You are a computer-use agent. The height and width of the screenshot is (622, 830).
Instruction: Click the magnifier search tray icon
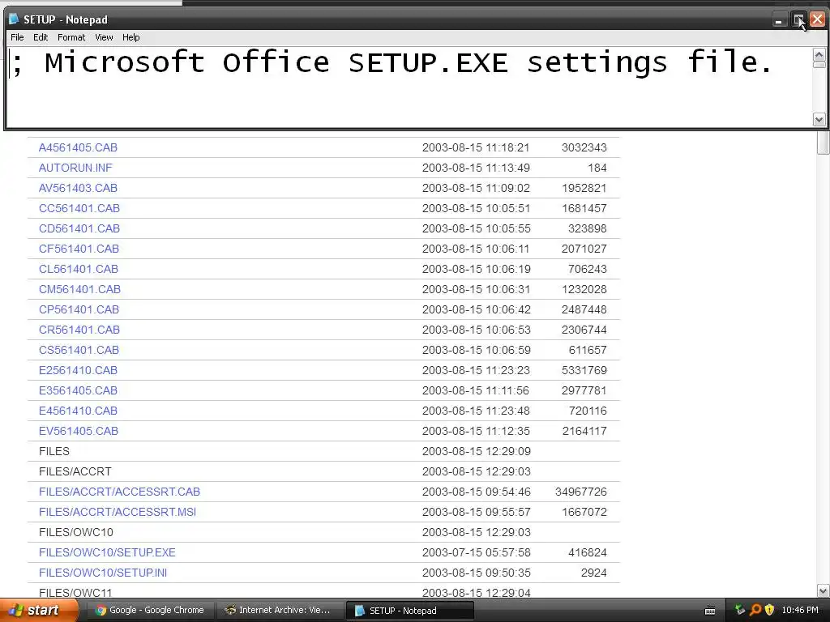pyautogui.click(x=755, y=610)
